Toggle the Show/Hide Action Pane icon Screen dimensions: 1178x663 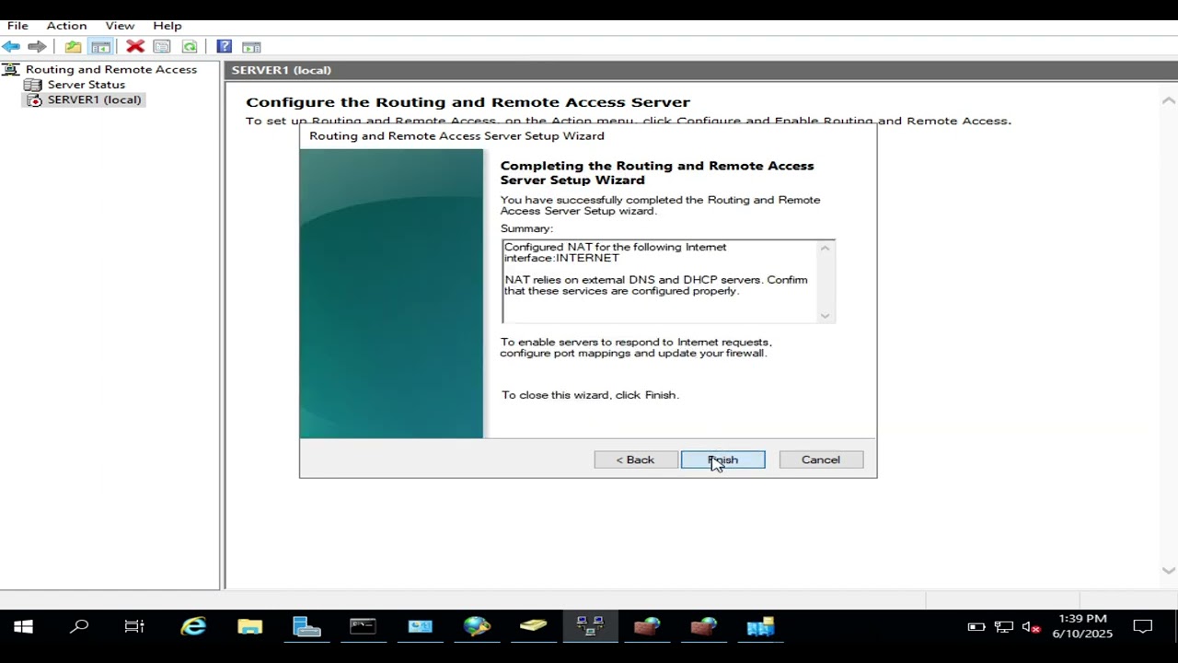point(251,46)
